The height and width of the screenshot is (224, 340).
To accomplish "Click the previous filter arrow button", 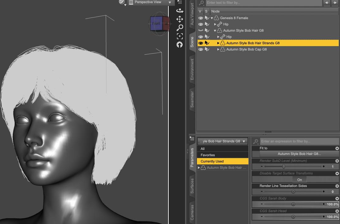I will (x=327, y=3).
